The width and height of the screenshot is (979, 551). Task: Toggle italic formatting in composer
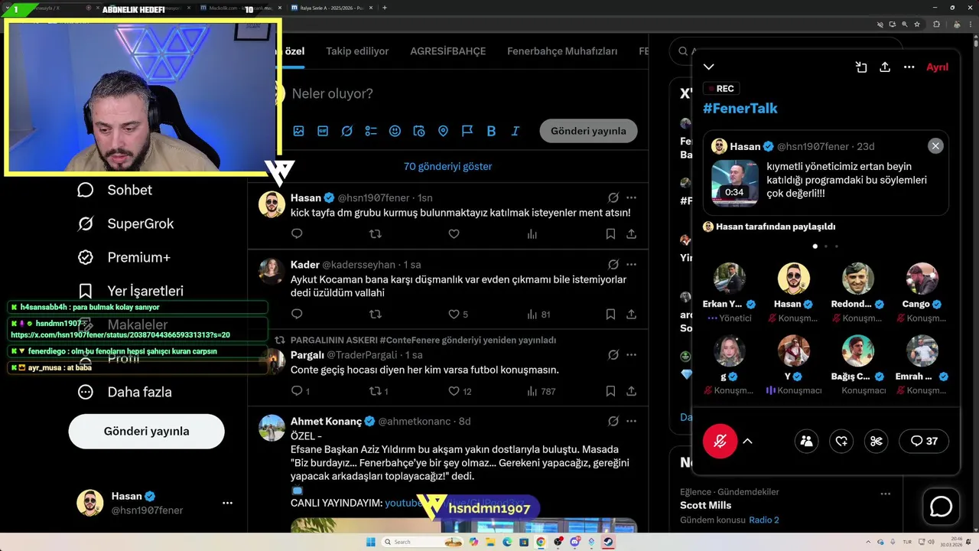[x=516, y=131]
